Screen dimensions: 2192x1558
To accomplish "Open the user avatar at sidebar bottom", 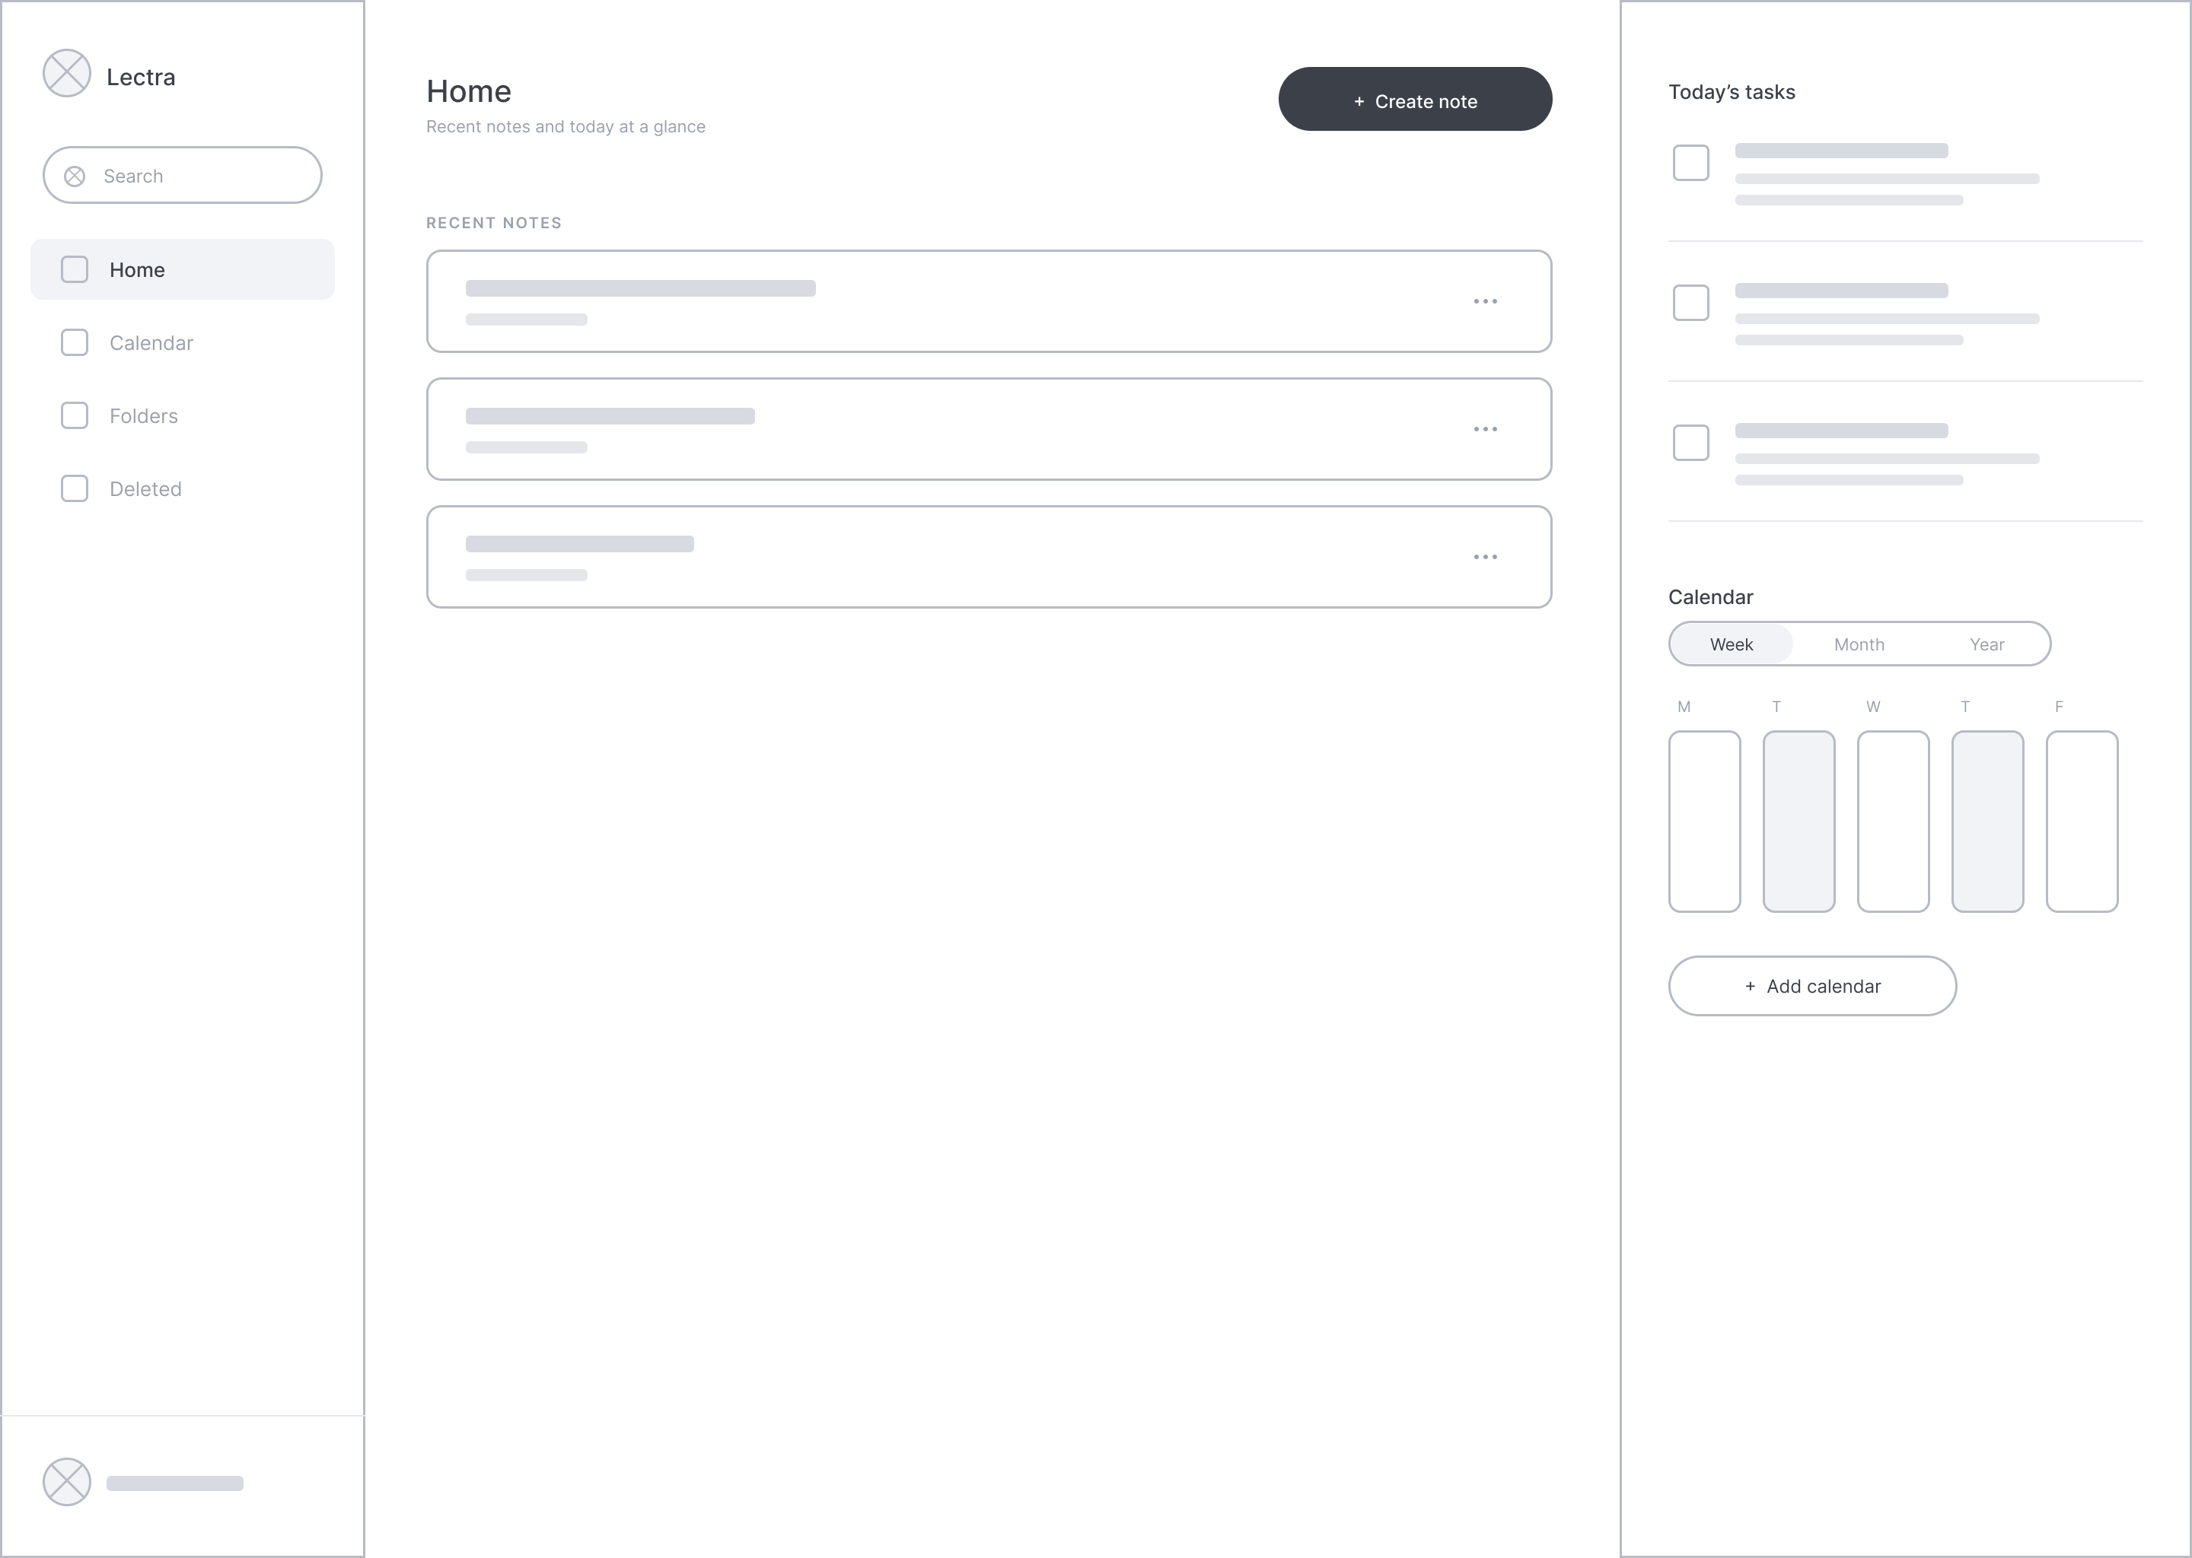I will click(x=67, y=1482).
